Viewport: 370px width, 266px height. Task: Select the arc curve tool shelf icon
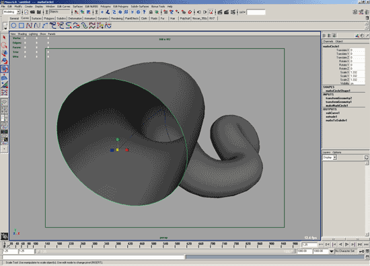pyautogui.click(x=45, y=26)
